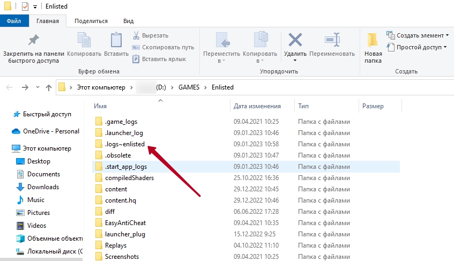This screenshot has width=454, height=261.
Task: Select the .start_app_logs folder
Action: click(x=125, y=167)
